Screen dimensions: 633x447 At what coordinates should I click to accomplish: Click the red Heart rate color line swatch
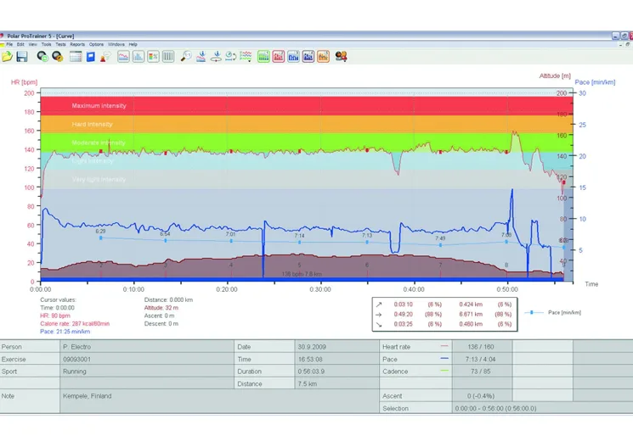tap(445, 347)
